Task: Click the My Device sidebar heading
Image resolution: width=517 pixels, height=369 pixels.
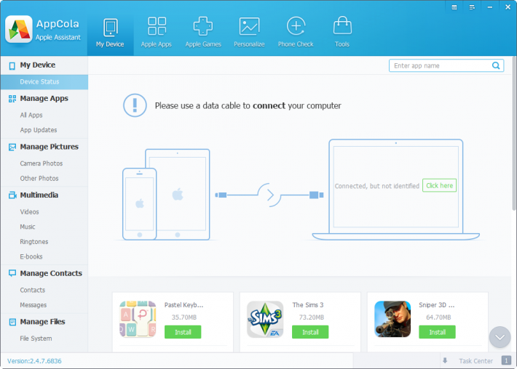Action: tap(38, 65)
